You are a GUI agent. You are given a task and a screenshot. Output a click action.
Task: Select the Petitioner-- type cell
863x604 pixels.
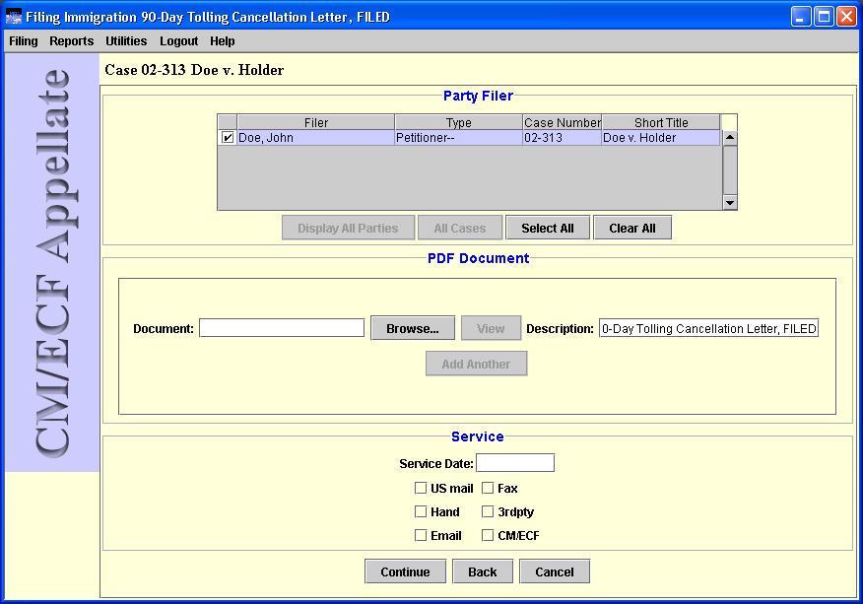point(458,138)
